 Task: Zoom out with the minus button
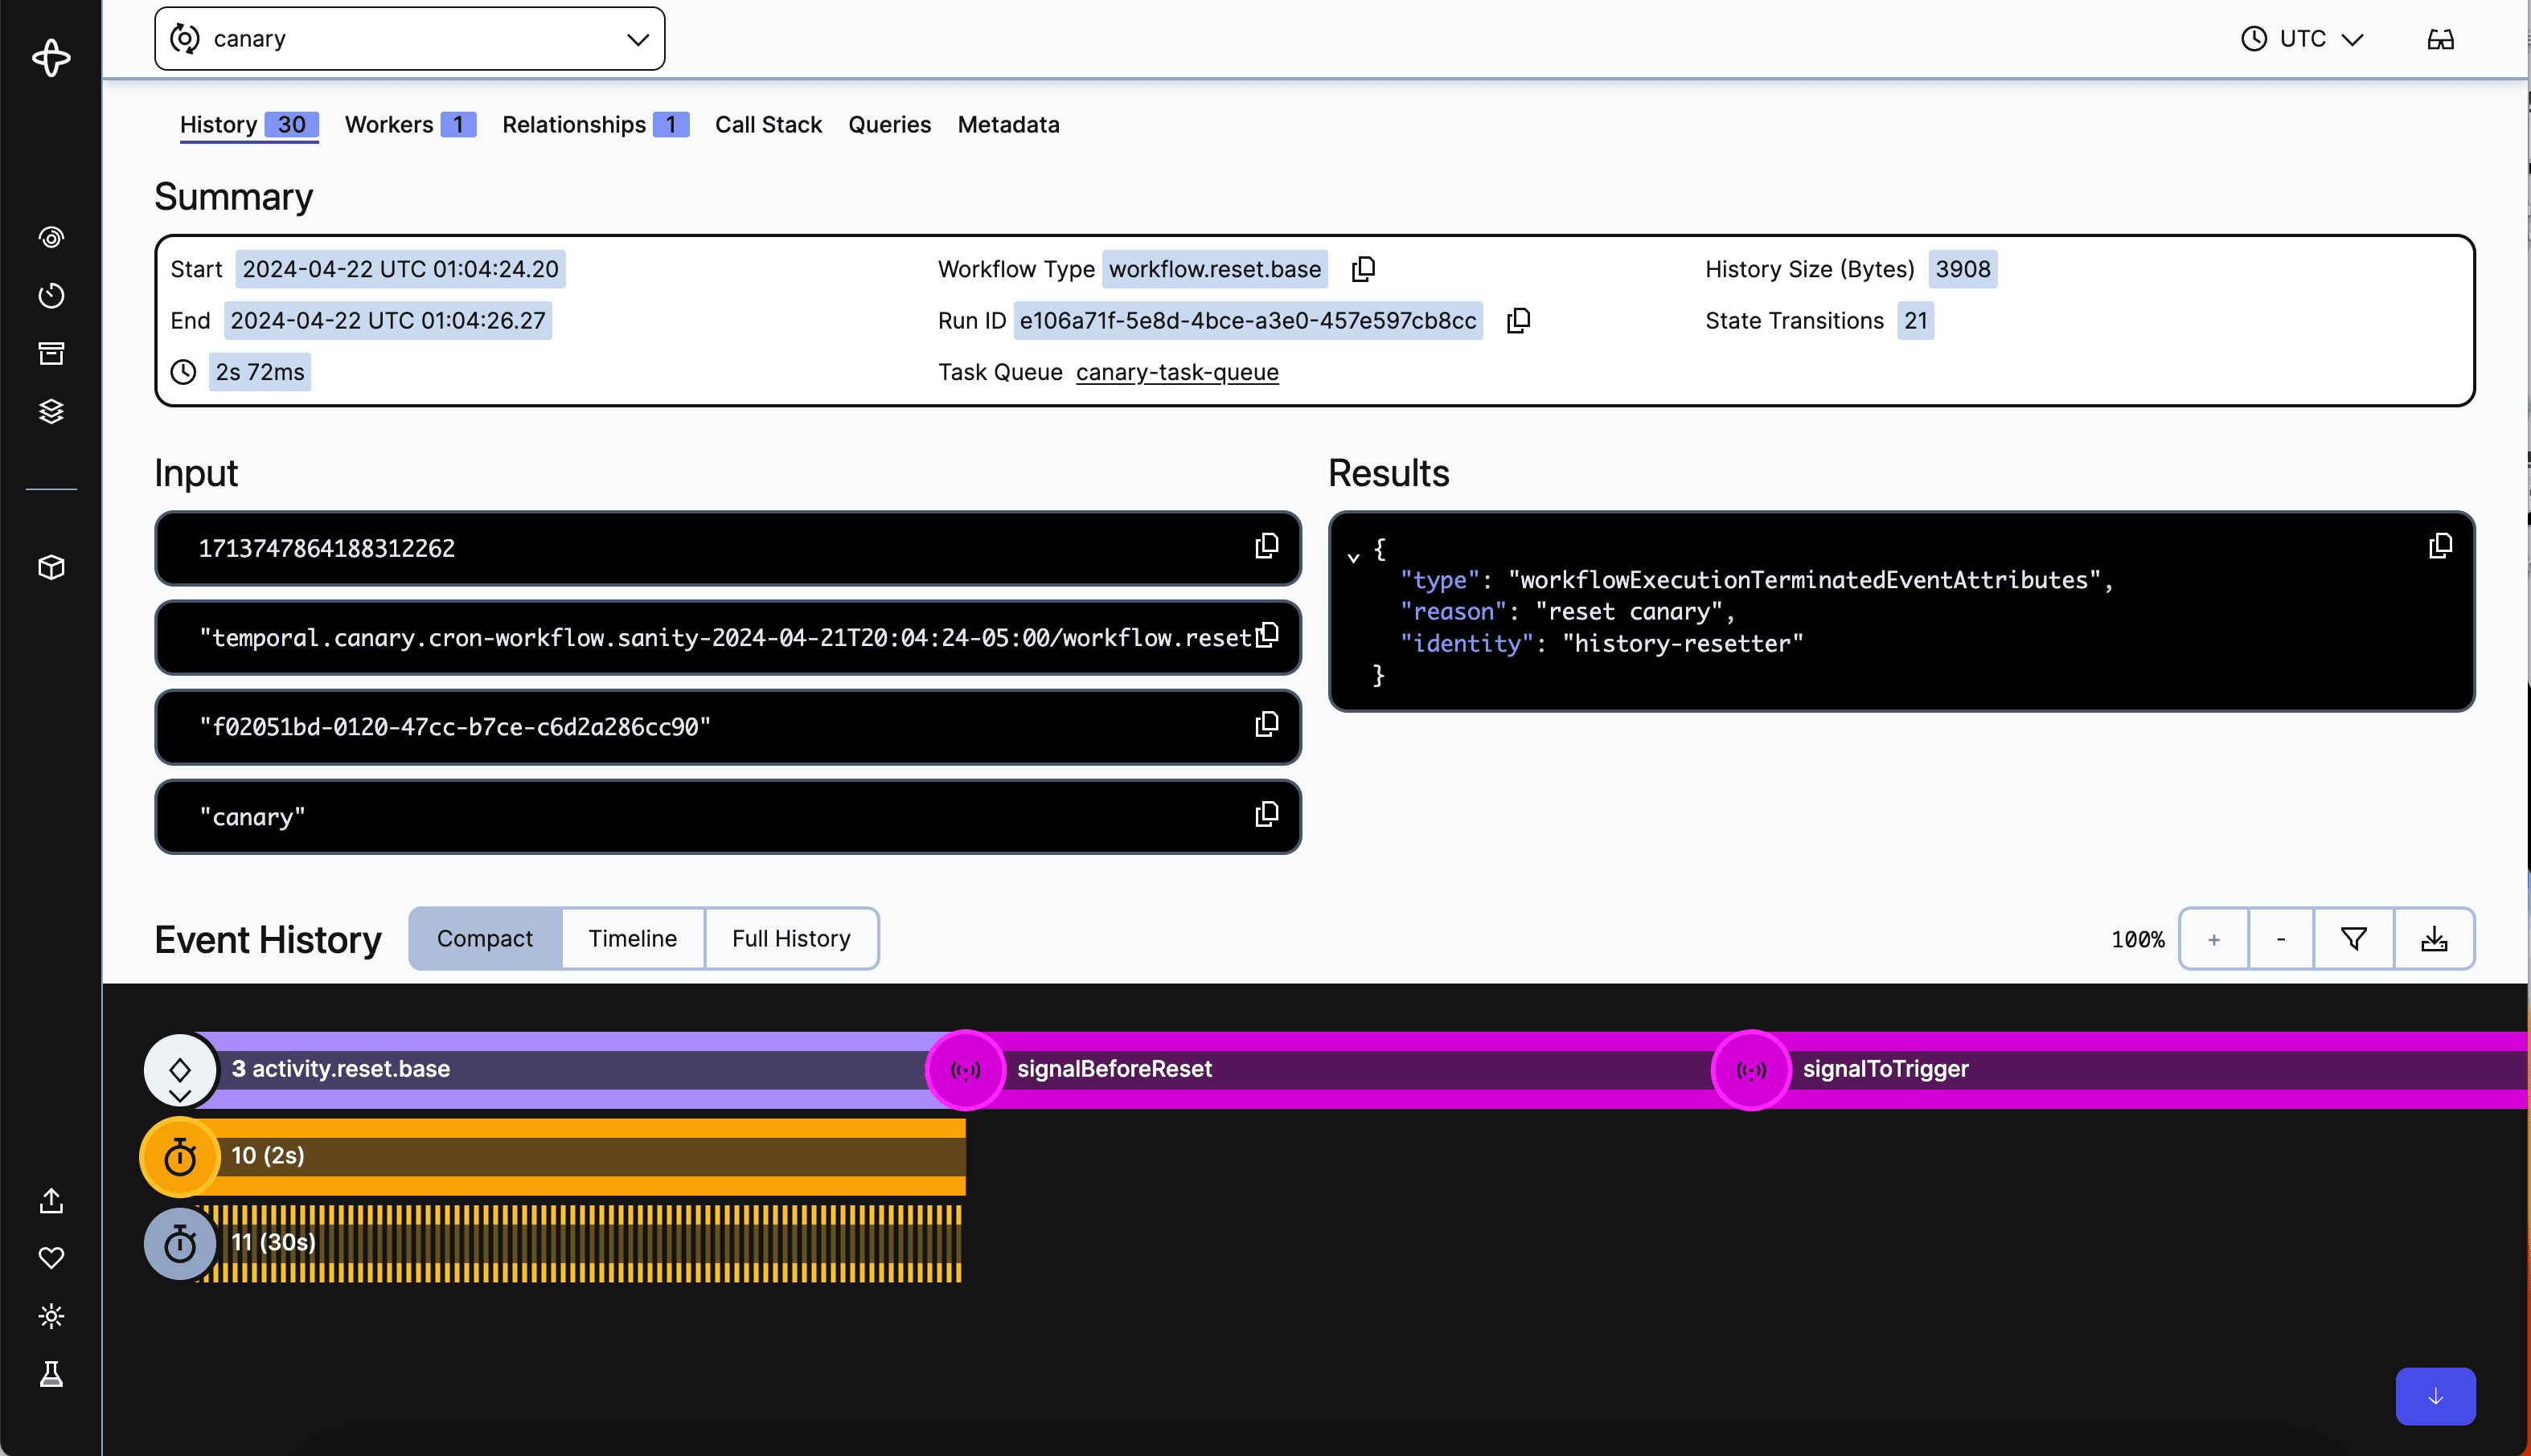(x=2281, y=938)
